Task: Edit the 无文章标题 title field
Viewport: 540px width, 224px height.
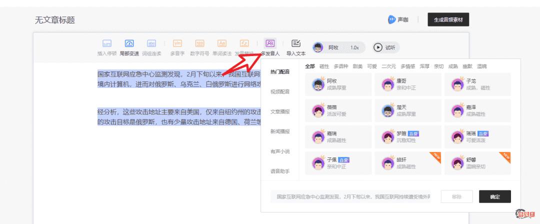Action: [x=55, y=20]
